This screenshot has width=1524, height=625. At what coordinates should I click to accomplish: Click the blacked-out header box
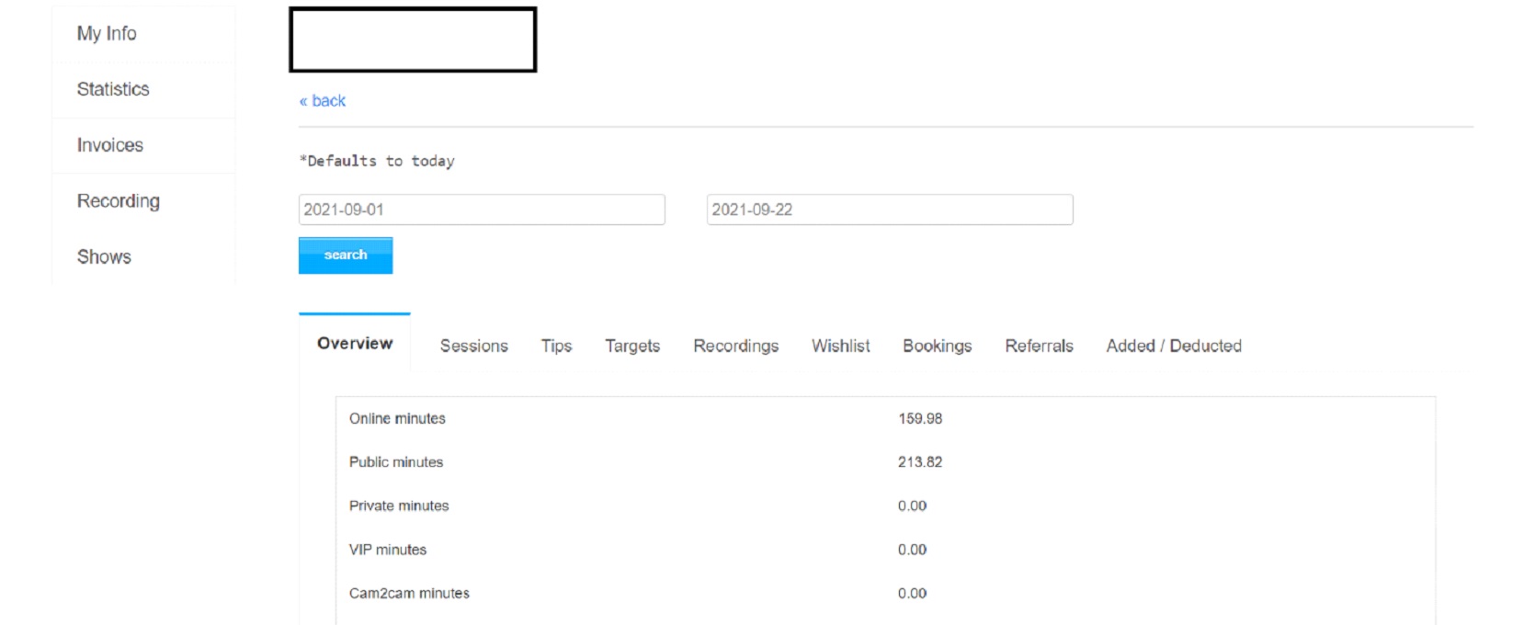click(x=413, y=40)
